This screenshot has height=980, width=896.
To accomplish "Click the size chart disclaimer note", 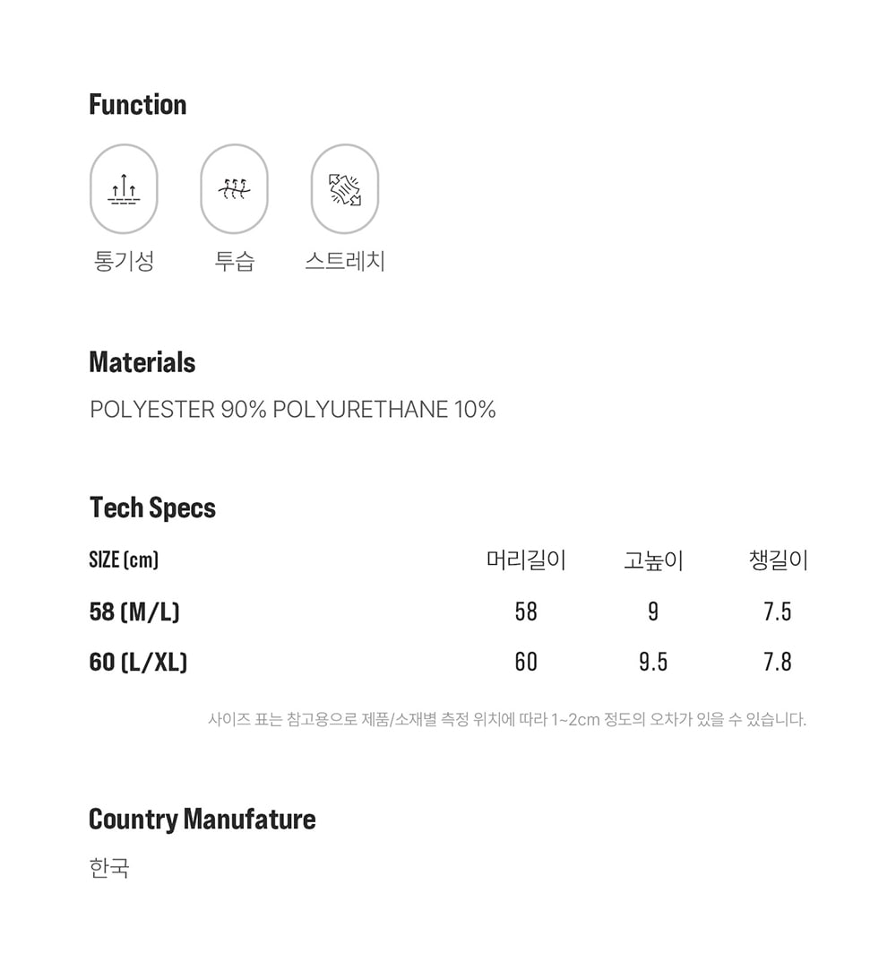I will 507,719.
